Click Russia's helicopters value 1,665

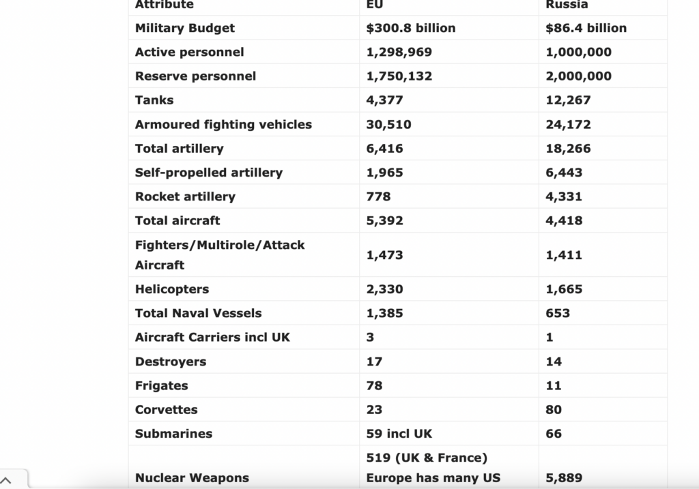pos(565,289)
